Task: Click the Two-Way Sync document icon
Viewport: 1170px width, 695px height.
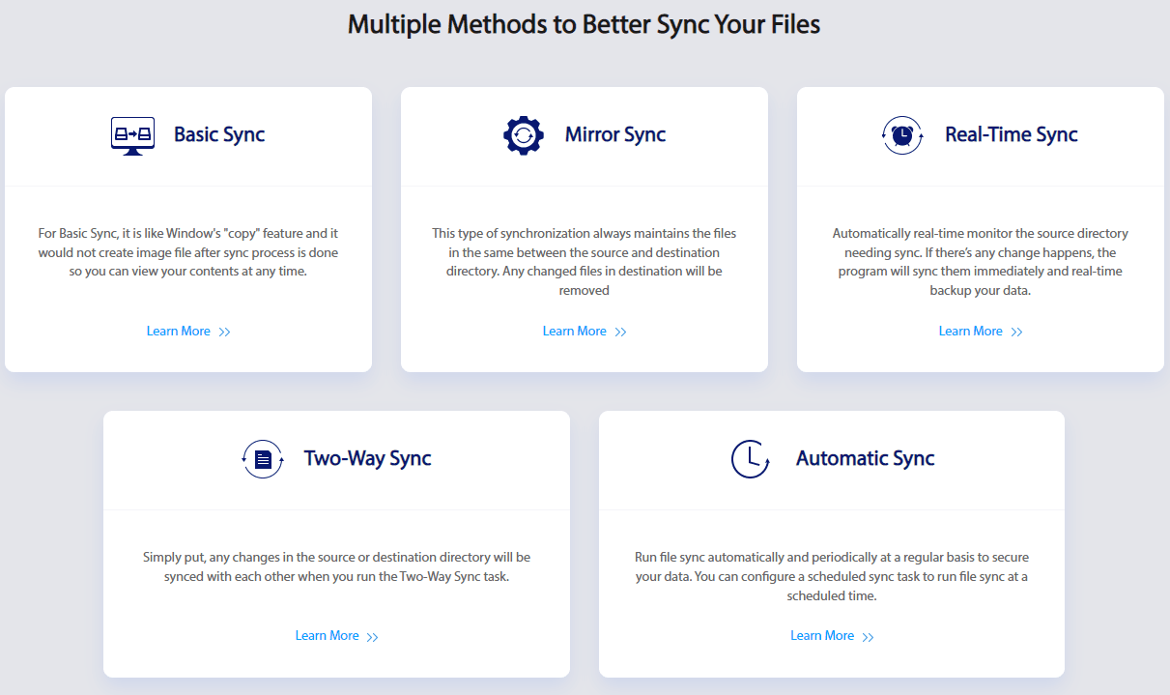Action: 263,459
